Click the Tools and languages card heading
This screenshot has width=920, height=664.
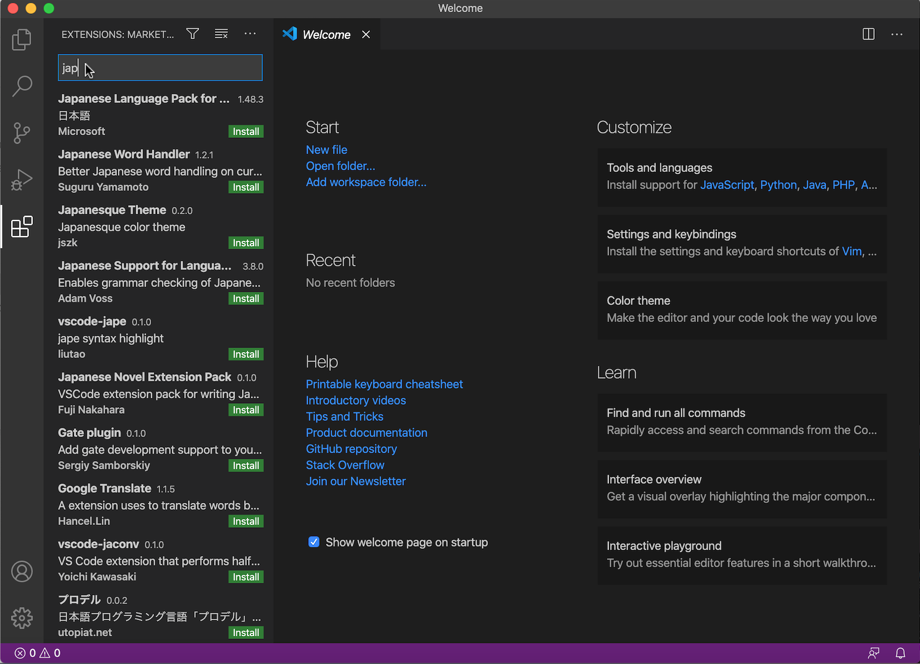click(659, 167)
